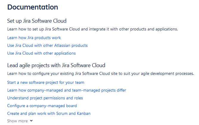Select the 'Learn how to set up Jira Software Cloud' description
This screenshot has width=199, height=125.
[x=93, y=29]
